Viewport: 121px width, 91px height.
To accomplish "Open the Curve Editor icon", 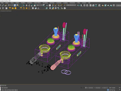I will (93, 5).
